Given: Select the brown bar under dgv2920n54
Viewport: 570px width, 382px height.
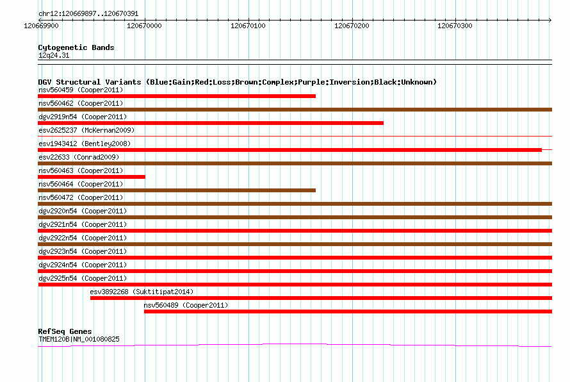Looking at the screenshot, I should [295, 217].
